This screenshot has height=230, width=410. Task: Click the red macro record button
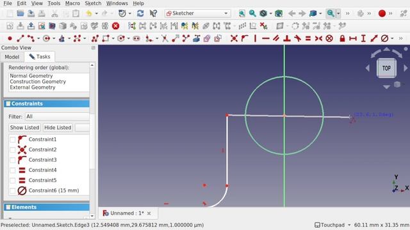tap(382, 13)
